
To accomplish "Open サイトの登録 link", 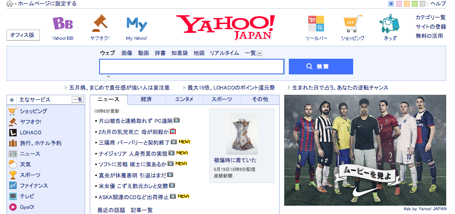I will click(430, 27).
